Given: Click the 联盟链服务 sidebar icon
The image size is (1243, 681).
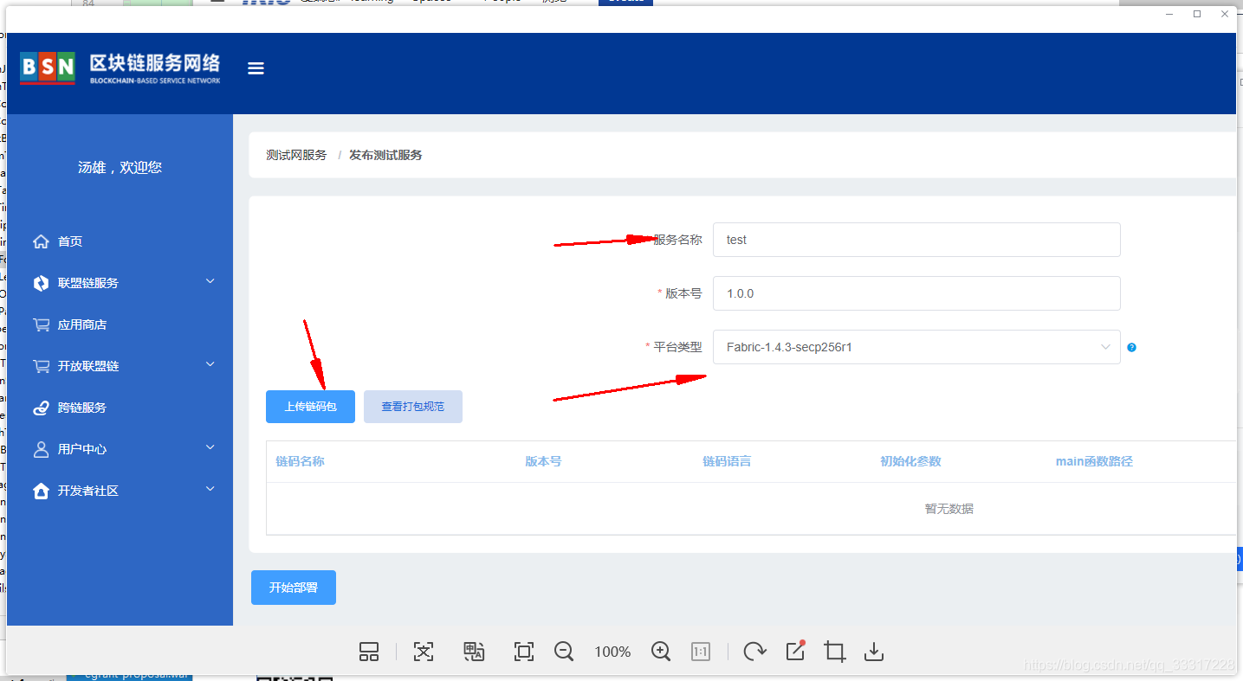Looking at the screenshot, I should click(41, 283).
